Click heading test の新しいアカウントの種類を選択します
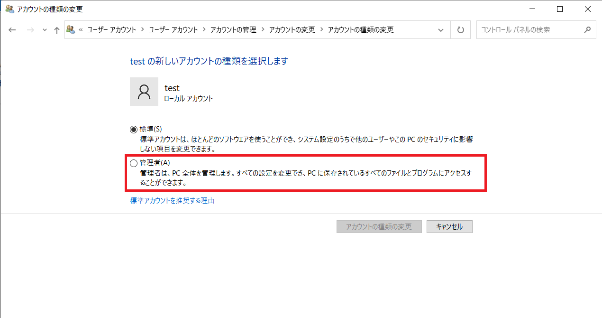The height and width of the screenshot is (318, 602). click(209, 61)
